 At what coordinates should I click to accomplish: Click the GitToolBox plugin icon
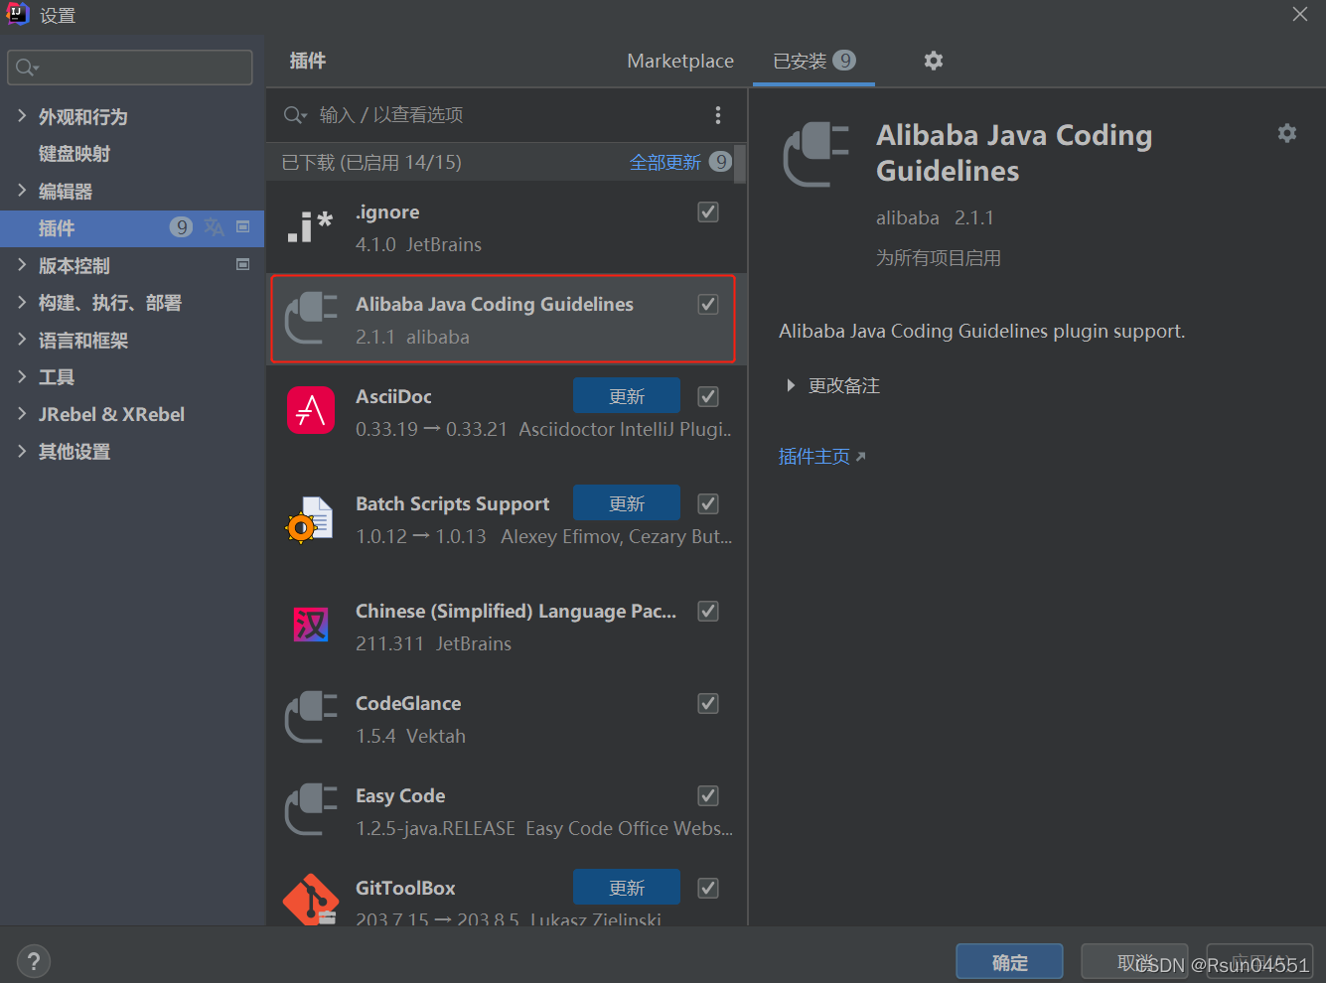click(x=311, y=900)
